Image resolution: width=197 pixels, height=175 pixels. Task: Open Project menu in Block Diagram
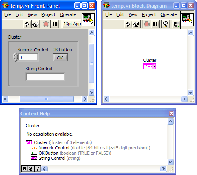coord(149,14)
